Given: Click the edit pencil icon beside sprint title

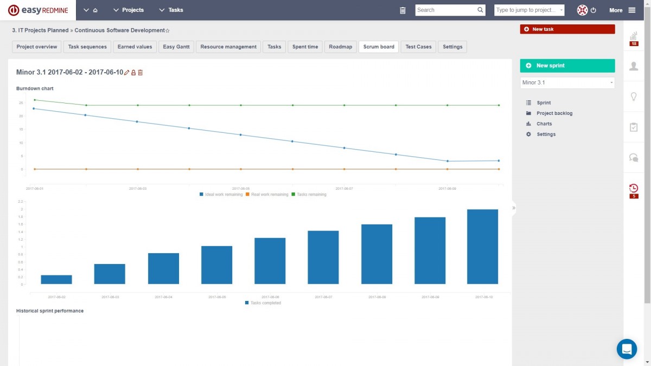Looking at the screenshot, I should (x=127, y=73).
